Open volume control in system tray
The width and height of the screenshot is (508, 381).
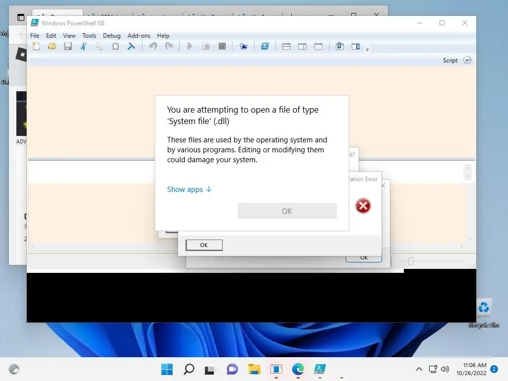click(445, 369)
